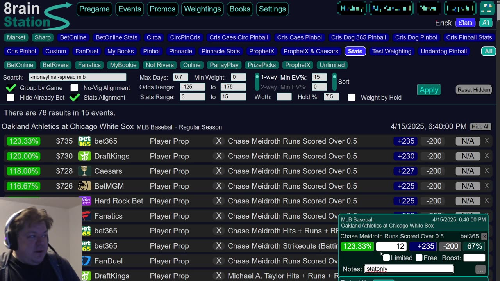Open the Pregame tab
500x281 pixels.
95,9
